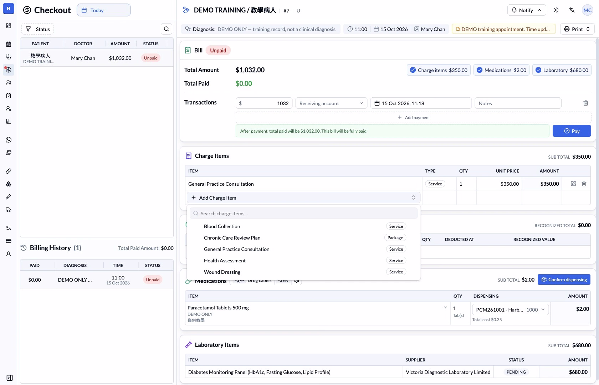Select Health Assessment from the charge list
This screenshot has height=385, width=599.
[303, 260]
